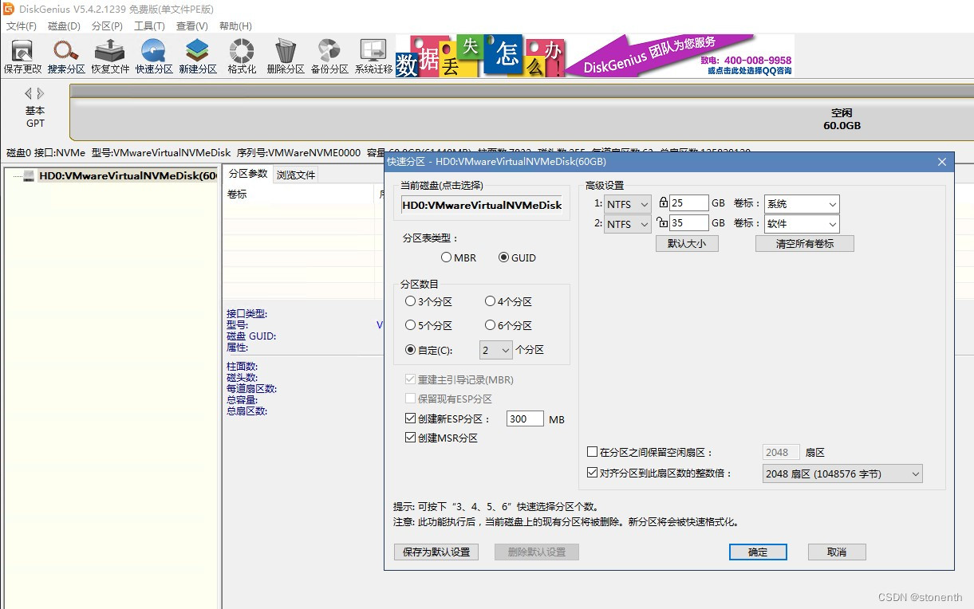Select MBR partition table type
Viewport: 974px width, 609px height.
click(459, 257)
